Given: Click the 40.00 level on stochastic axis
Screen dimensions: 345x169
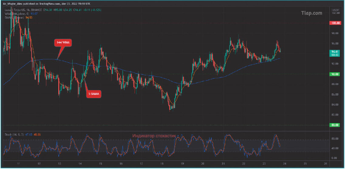Looking at the screenshot, I should point(335,148).
